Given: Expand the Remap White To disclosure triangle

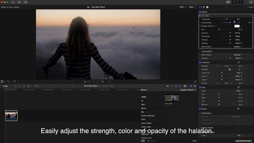Looking at the screenshot, I should click(x=200, y=26).
